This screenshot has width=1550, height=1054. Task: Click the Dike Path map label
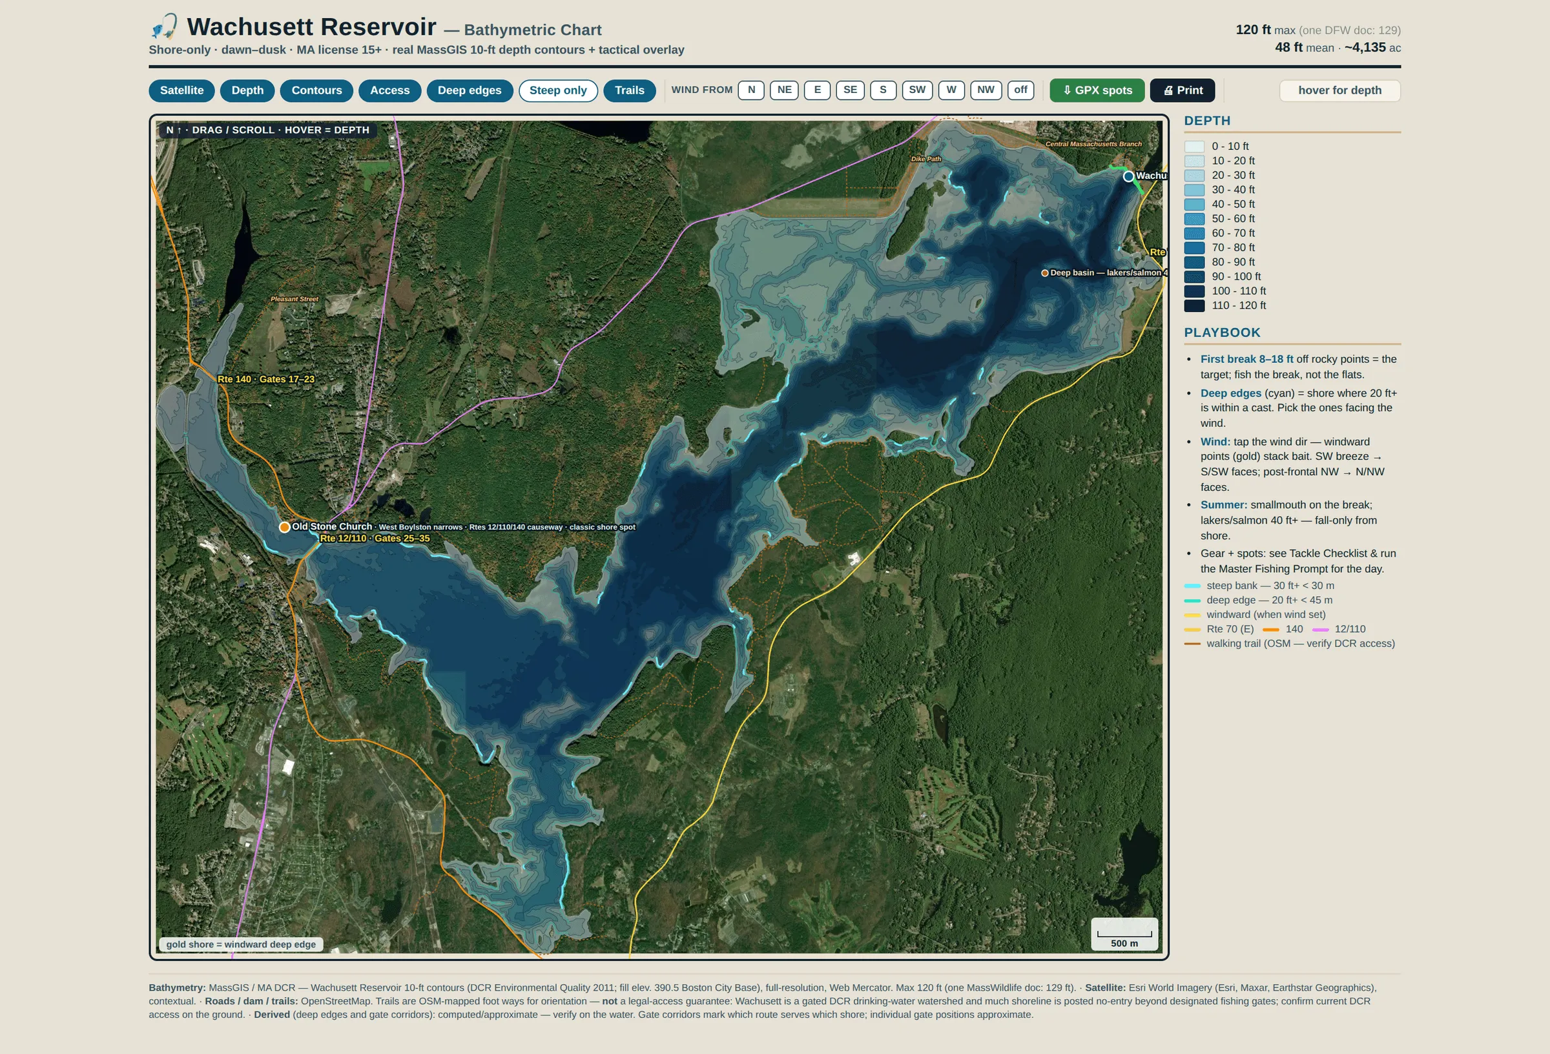coord(925,159)
